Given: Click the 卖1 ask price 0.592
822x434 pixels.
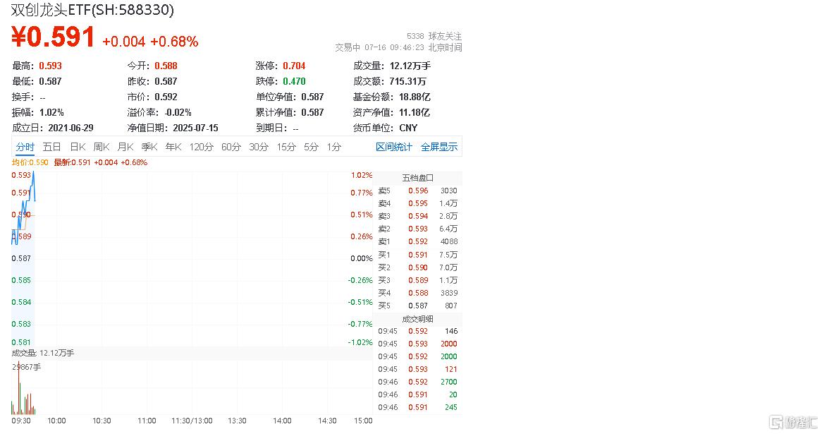Looking at the screenshot, I should (418, 241).
